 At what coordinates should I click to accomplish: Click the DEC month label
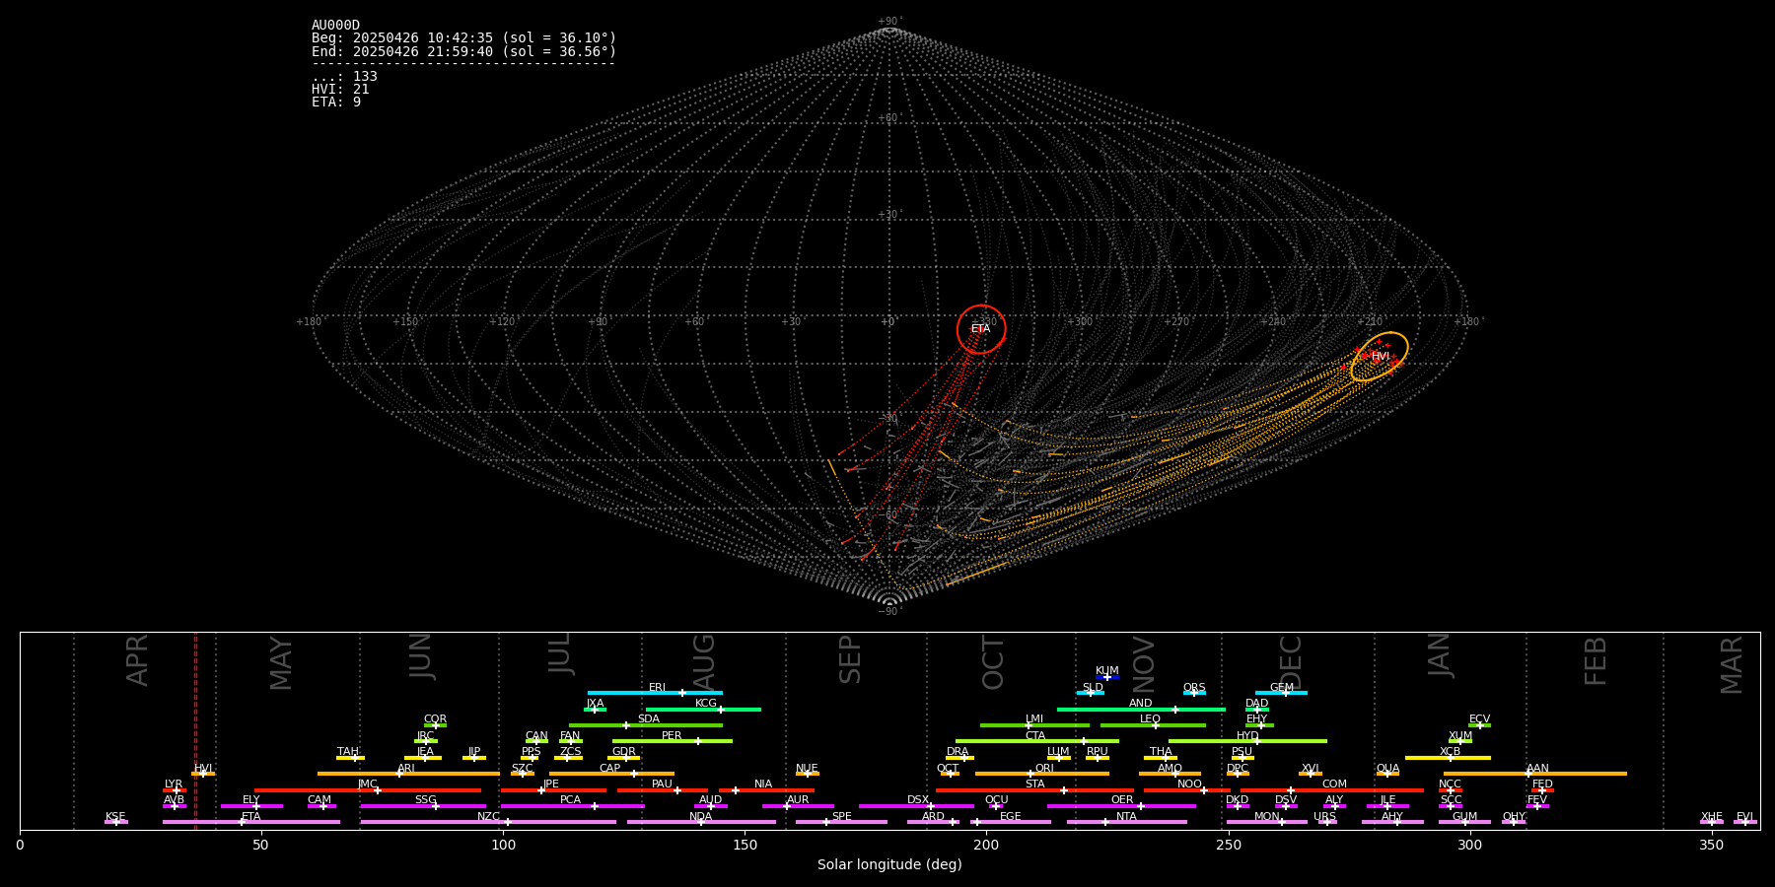pos(1291,663)
